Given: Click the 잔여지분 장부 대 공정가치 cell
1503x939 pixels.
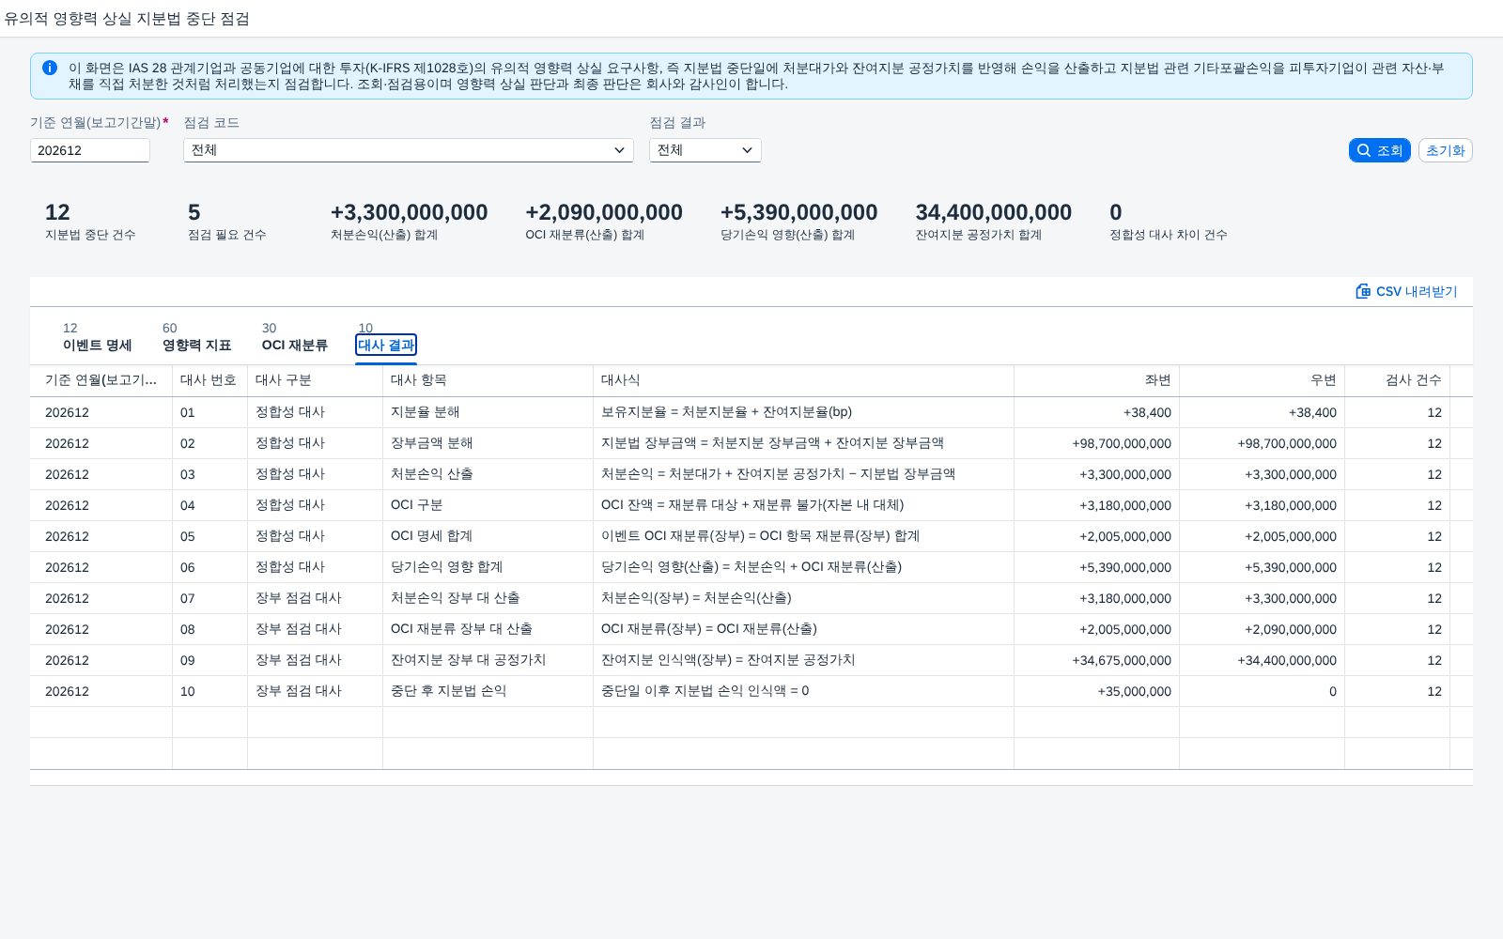Looking at the screenshot, I should [x=488, y=660].
